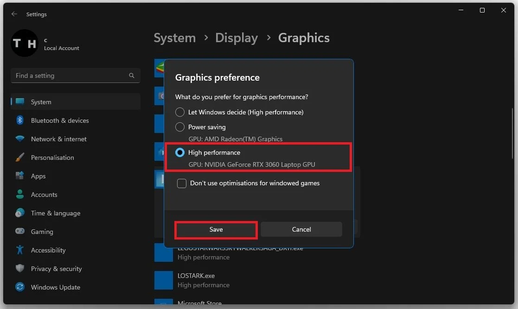
Task: Select the Power saving radio button
Action: (x=180, y=127)
